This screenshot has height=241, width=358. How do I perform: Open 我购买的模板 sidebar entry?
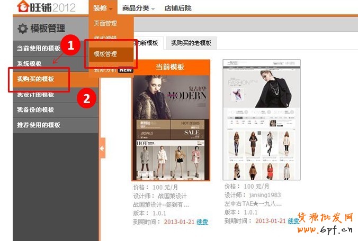pos(35,79)
